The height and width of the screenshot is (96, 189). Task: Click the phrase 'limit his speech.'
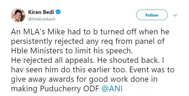[x=103, y=51]
